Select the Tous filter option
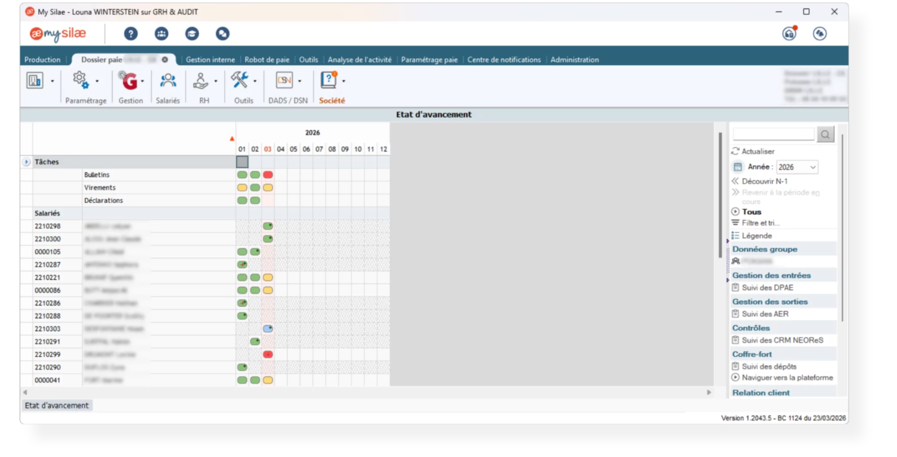 tap(751, 212)
